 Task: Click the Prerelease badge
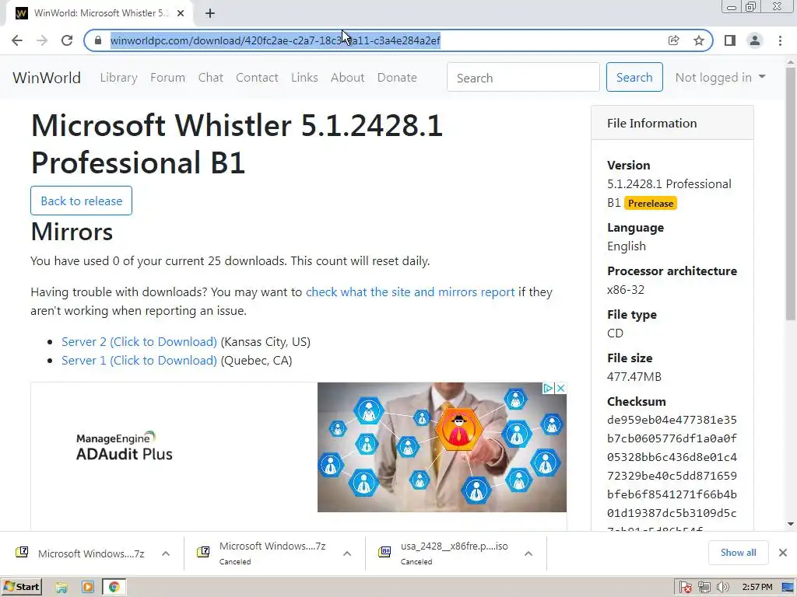[x=651, y=203]
